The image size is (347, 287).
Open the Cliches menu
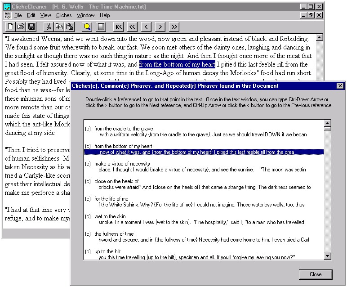click(64, 15)
